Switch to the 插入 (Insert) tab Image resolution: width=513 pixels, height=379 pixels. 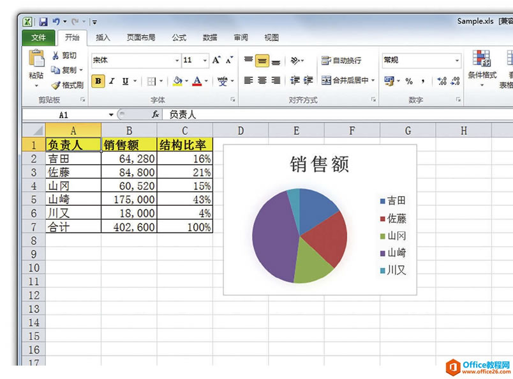click(103, 38)
